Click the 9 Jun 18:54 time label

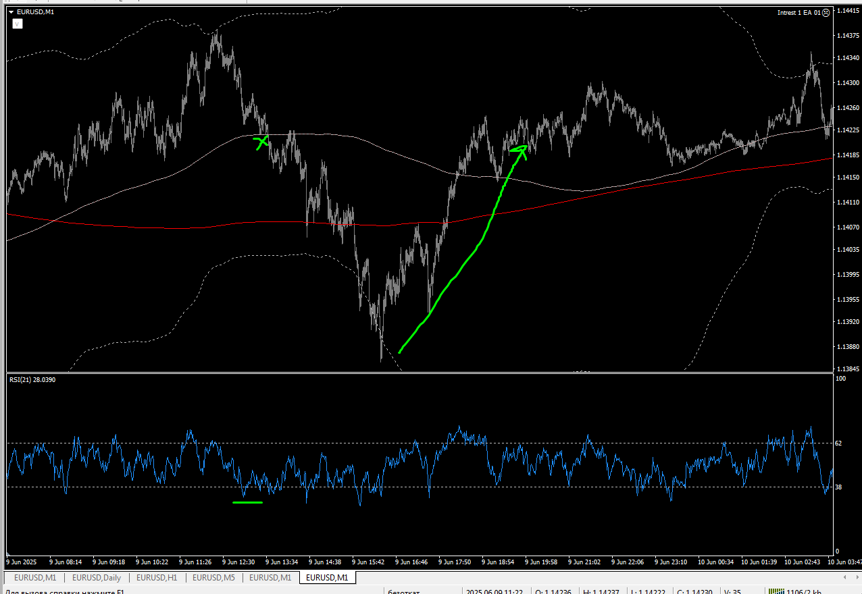click(498, 562)
